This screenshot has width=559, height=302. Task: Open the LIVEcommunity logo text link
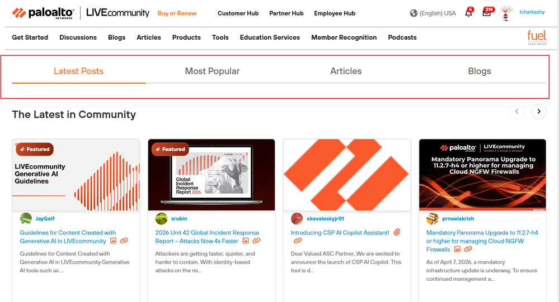point(118,13)
